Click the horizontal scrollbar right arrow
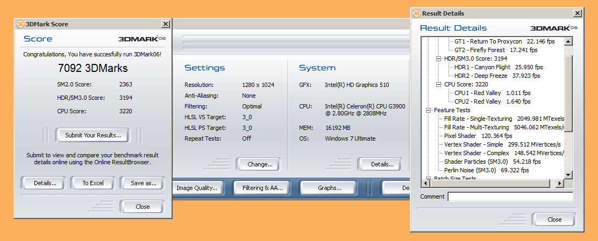 (x=560, y=183)
